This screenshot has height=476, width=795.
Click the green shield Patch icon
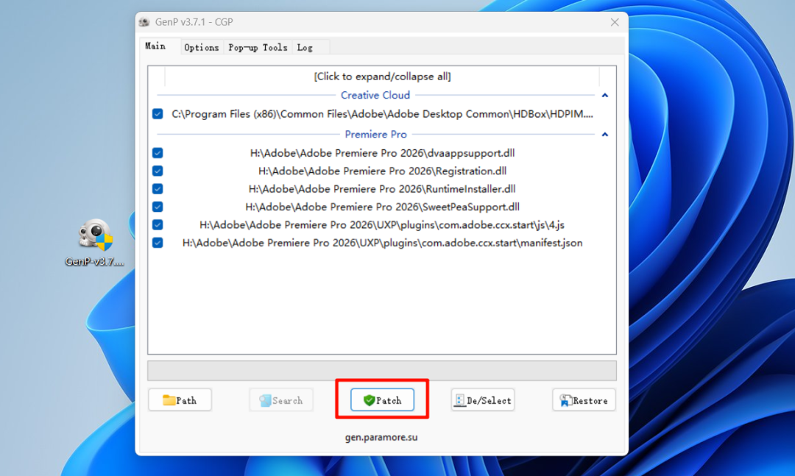tap(369, 400)
